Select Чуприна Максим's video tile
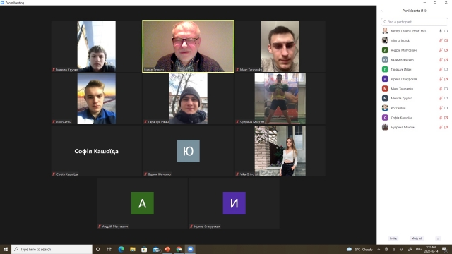This screenshot has height=254, width=452. coord(280,99)
